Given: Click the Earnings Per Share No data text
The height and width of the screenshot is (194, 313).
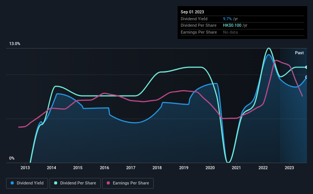Looking at the screenshot, I should pyautogui.click(x=230, y=32).
